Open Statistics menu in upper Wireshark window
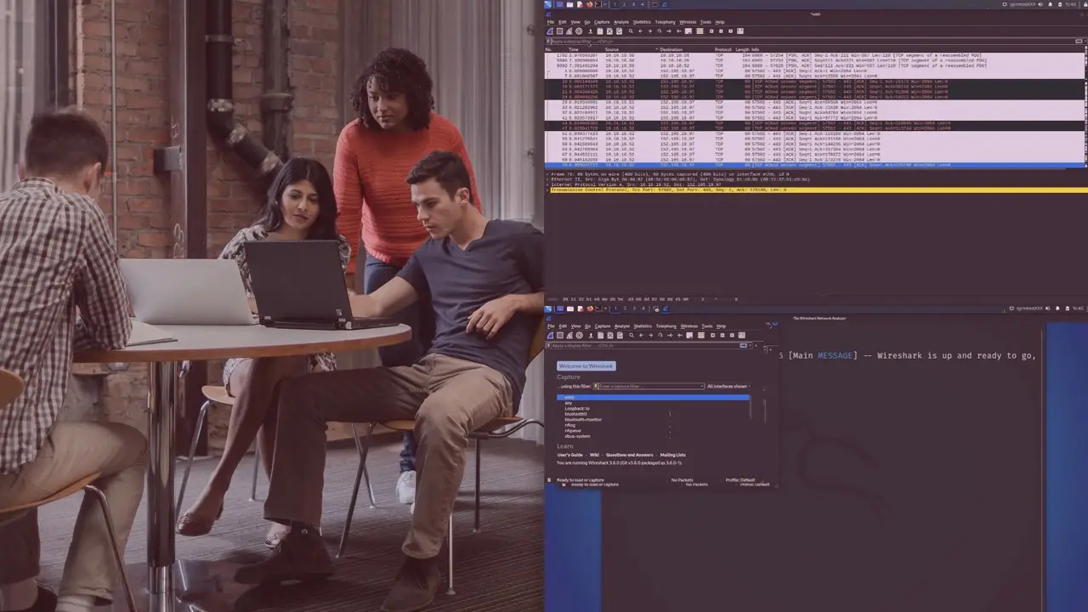Screen dimensions: 1088x612 click(x=642, y=22)
